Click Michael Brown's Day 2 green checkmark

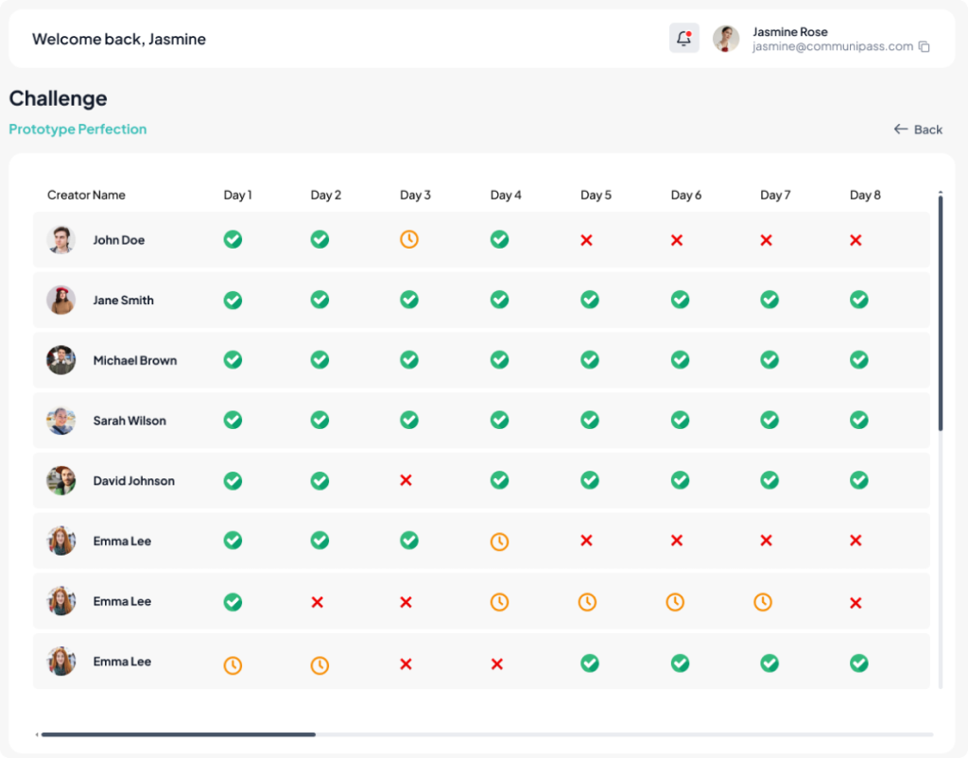[320, 360]
